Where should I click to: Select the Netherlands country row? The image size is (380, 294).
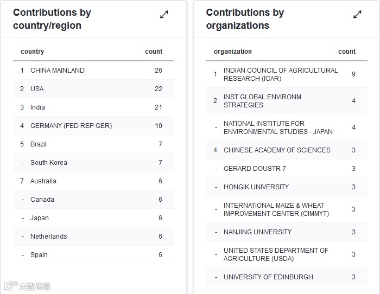tap(49, 237)
